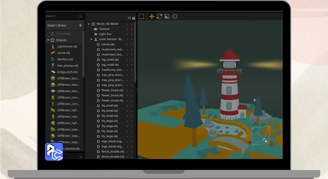Choose the scale tool in the toolbar

point(167,17)
